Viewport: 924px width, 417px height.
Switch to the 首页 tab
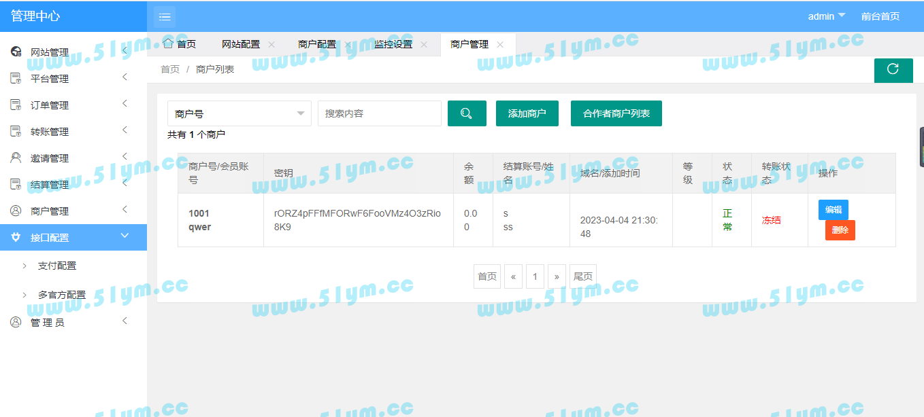pos(179,44)
